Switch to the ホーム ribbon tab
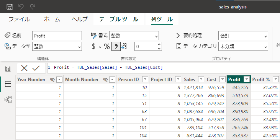Screen dimensions: 280x140 [52, 19]
